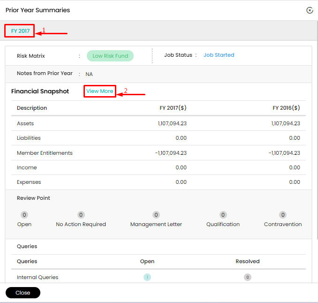
Task: Click the Low Risk Fund badge
Action: (110, 56)
